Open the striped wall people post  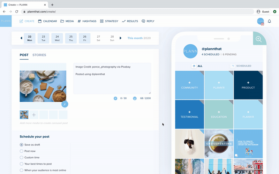tap(219, 166)
